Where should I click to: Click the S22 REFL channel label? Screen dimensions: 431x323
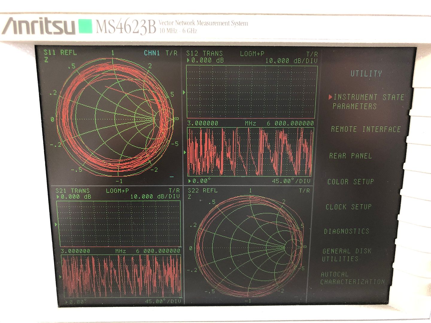[x=202, y=191]
